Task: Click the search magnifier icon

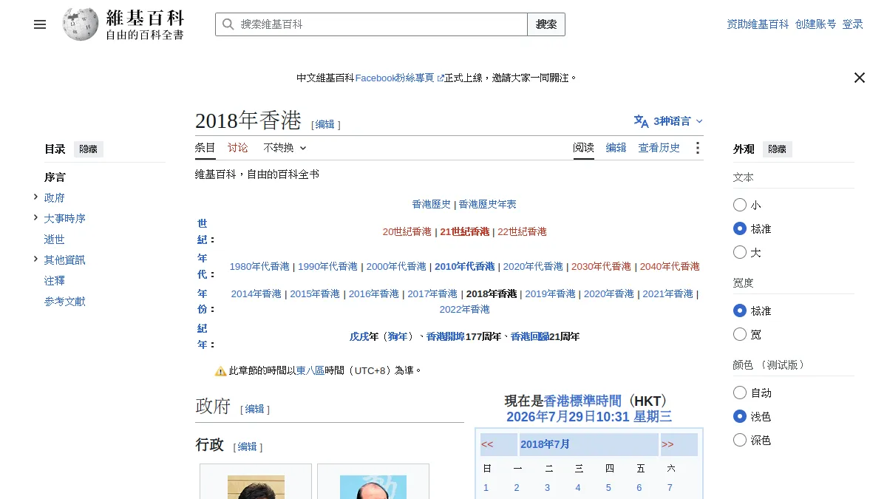Action: pos(228,24)
